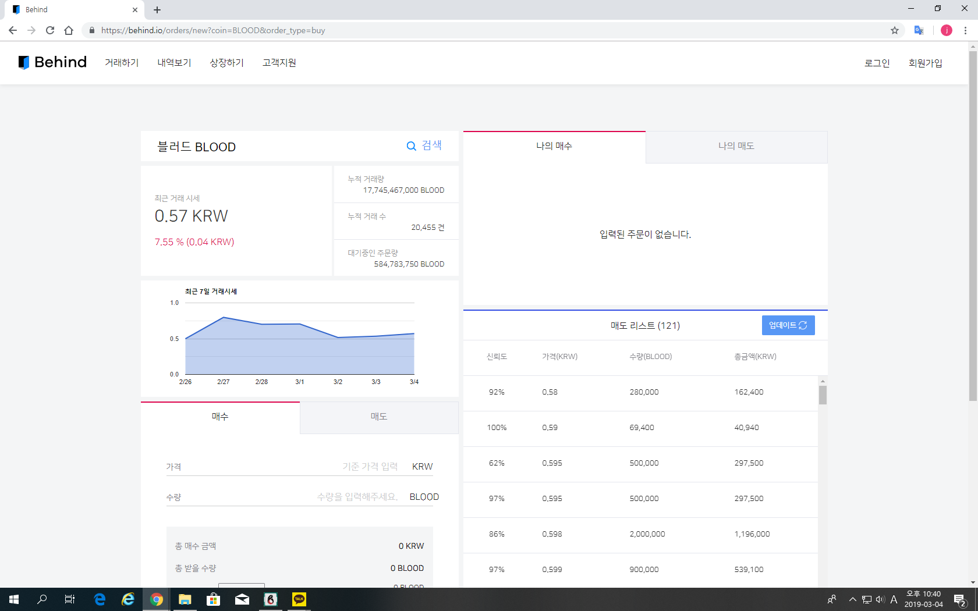Click the 로그인 link
Screen dimensions: 978x611
(877, 63)
